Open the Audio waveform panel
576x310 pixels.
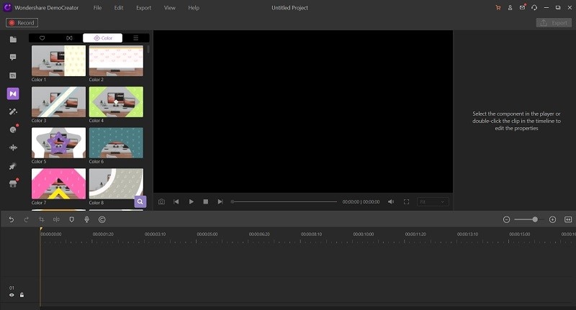pyautogui.click(x=13, y=147)
